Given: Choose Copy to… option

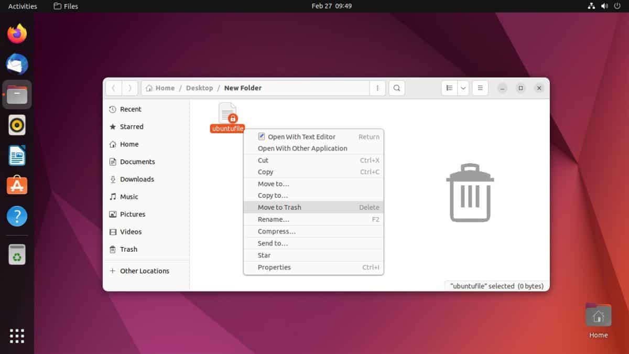Looking at the screenshot, I should (x=313, y=196).
